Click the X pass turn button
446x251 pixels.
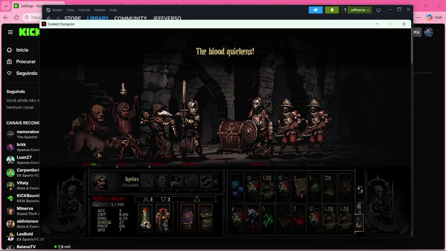pos(216,182)
